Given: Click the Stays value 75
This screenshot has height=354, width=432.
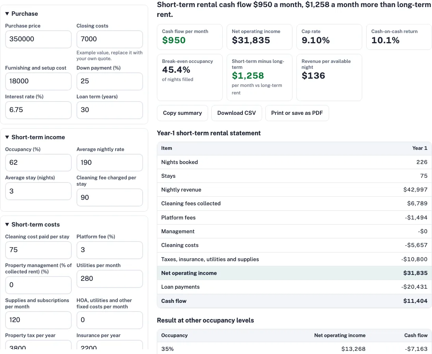Looking at the screenshot, I should (424, 176).
